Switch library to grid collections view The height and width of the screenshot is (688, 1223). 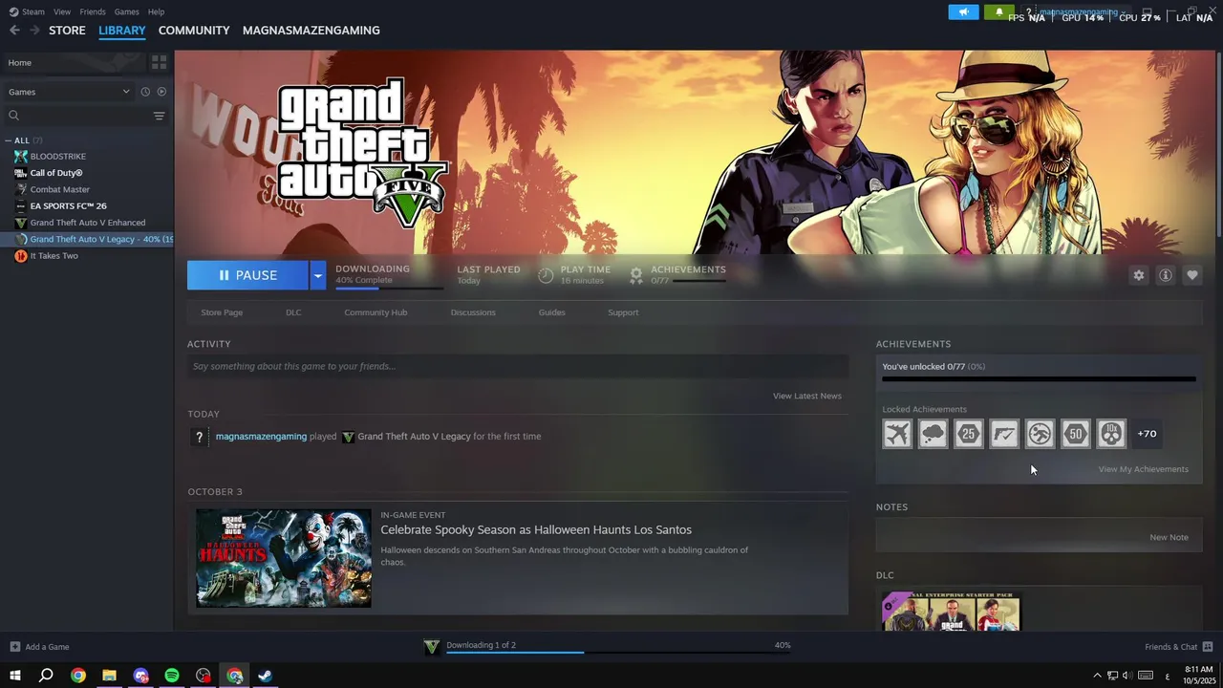click(159, 62)
